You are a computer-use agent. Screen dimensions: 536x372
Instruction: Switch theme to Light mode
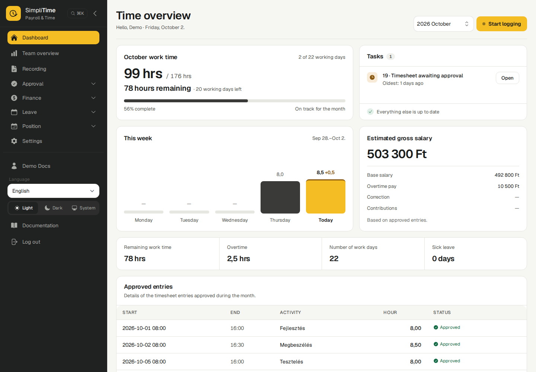[x=24, y=208]
